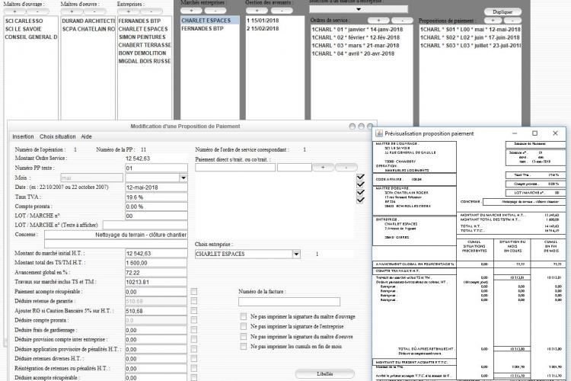Screen dimensions: 571x381
Task: Toggle the Paiement acompte récupérable checkbox
Action: [193, 291]
